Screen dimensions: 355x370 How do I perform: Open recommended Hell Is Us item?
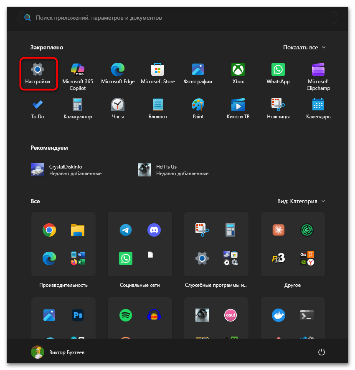point(173,170)
